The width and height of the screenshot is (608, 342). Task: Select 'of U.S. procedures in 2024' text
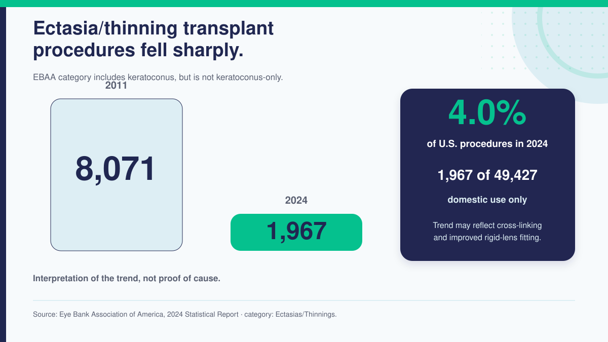(x=487, y=144)
